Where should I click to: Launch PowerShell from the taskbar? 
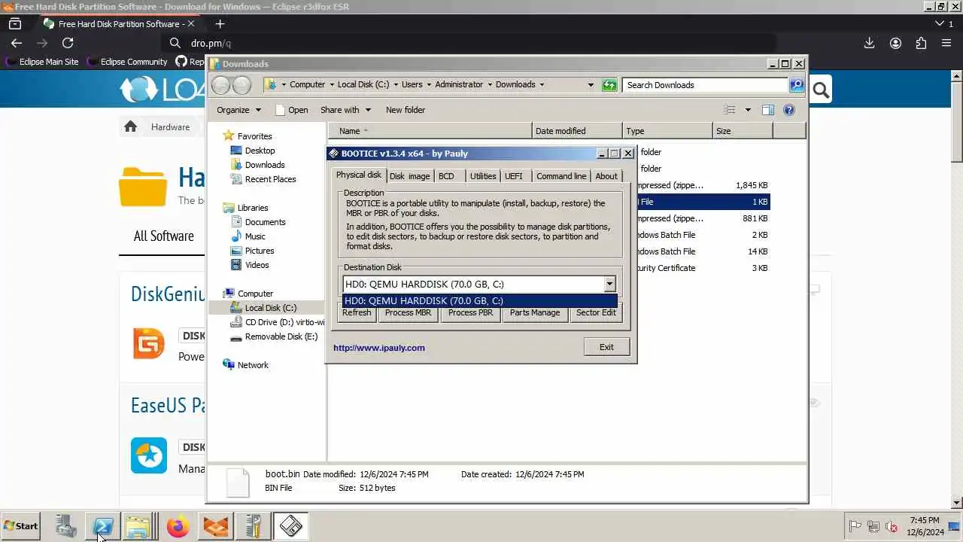tap(102, 526)
